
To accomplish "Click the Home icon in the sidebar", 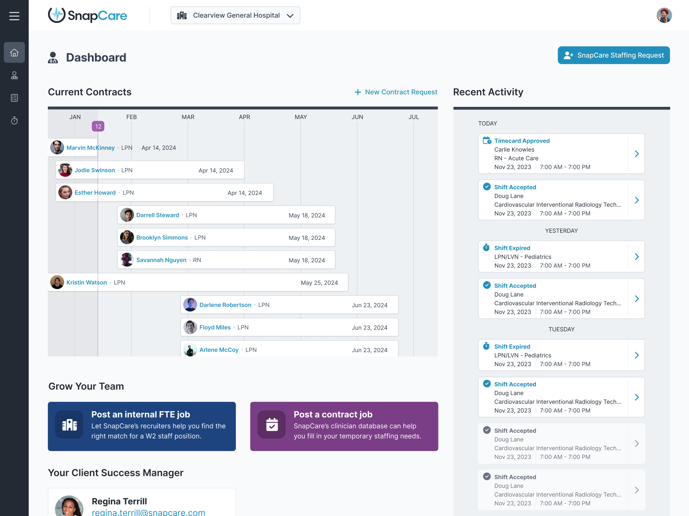I will point(14,52).
